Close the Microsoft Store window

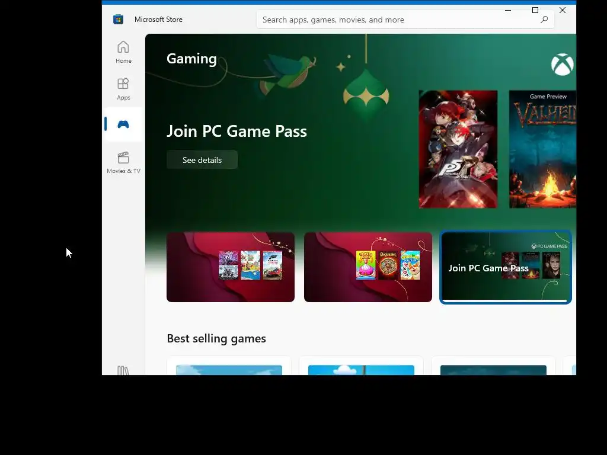tap(563, 11)
